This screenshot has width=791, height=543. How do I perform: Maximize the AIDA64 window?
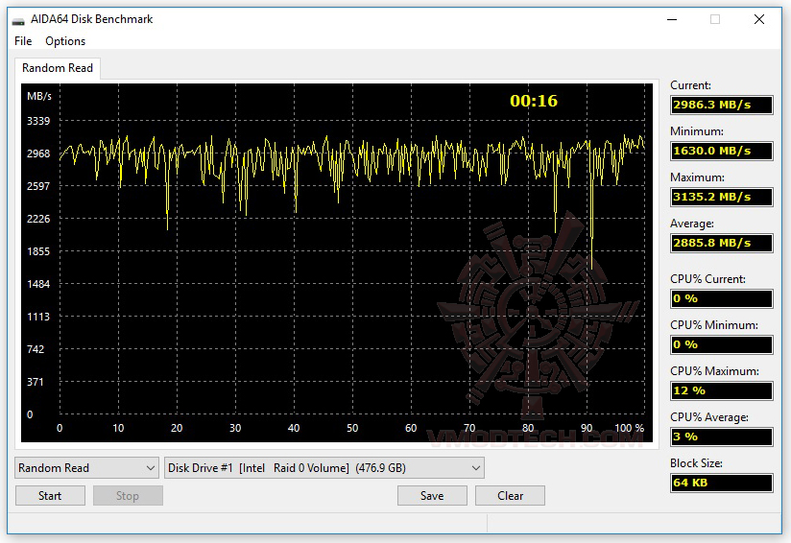point(715,19)
